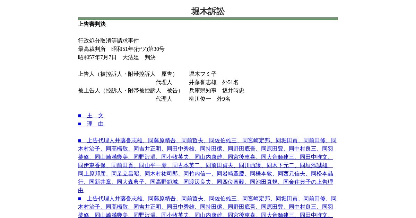Click the text 柳川俊一 外9名
The width and height of the screenshot is (416, 218).
(x=210, y=99)
